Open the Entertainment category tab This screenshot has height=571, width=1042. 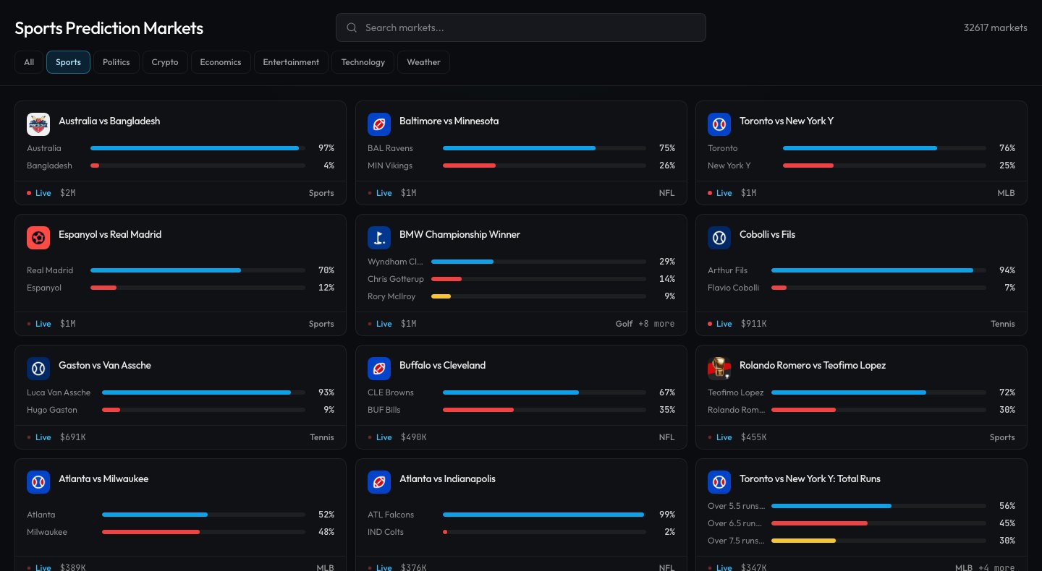tap(291, 62)
